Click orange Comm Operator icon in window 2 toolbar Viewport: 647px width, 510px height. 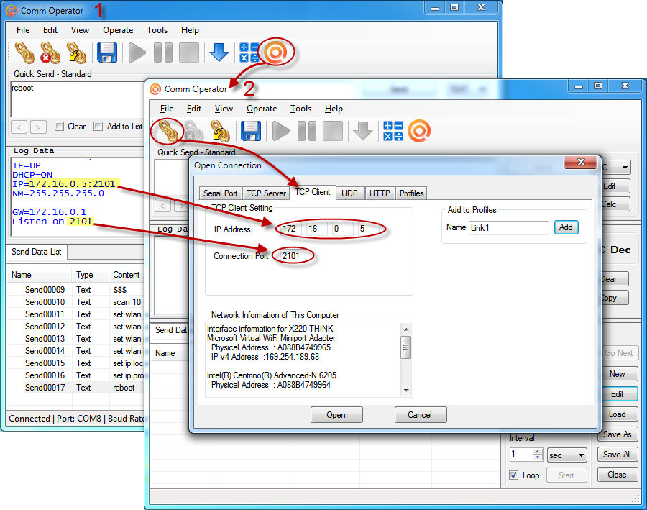coord(419,131)
